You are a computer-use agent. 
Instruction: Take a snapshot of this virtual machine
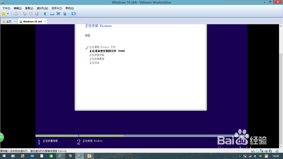(25, 14)
